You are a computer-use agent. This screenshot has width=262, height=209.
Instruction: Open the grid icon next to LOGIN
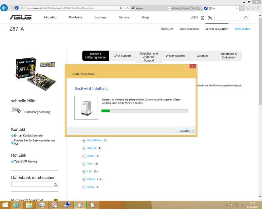click(x=202, y=18)
